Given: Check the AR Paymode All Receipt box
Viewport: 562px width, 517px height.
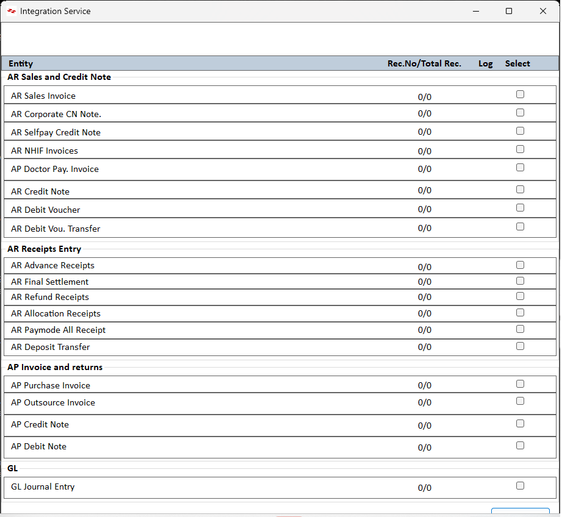Looking at the screenshot, I should point(520,329).
